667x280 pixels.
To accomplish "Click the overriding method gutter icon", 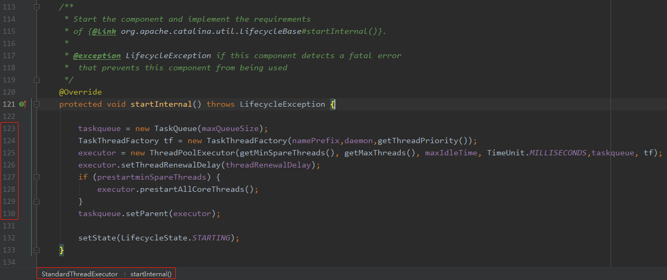I will 23,104.
